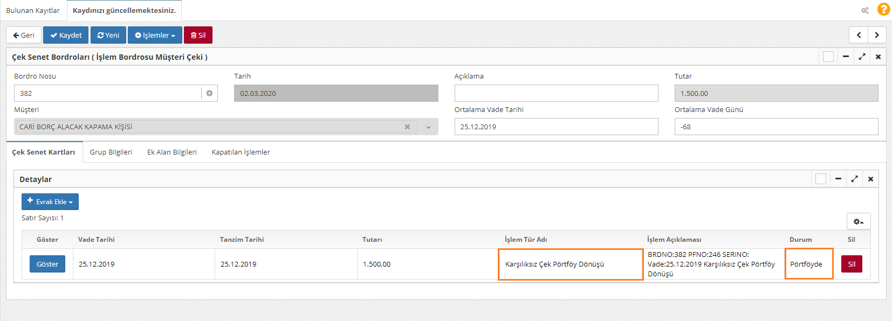Open the settings gears icon at top right
892x321 pixels.
click(x=865, y=10)
